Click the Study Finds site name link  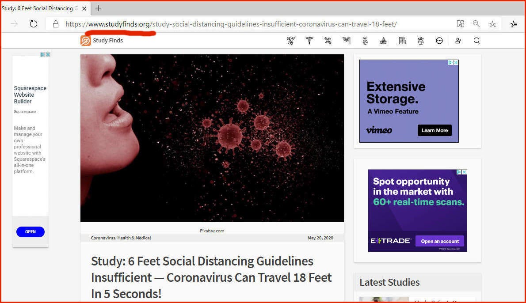coord(108,41)
